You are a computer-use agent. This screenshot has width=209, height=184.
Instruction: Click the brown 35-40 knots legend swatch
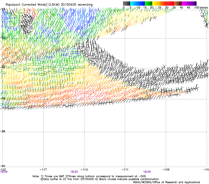coord(178,3)
